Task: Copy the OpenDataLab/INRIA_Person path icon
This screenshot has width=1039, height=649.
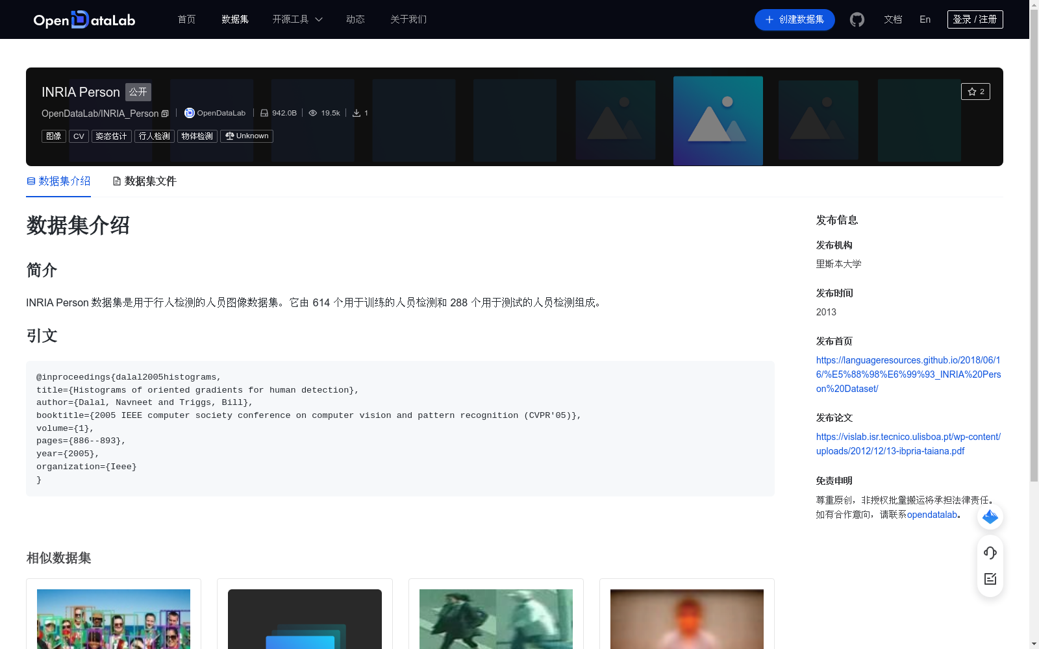Action: click(x=165, y=114)
